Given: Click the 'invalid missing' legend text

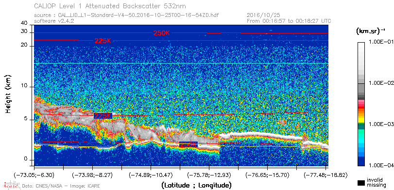Looking at the screenshot, I should [377, 183].
